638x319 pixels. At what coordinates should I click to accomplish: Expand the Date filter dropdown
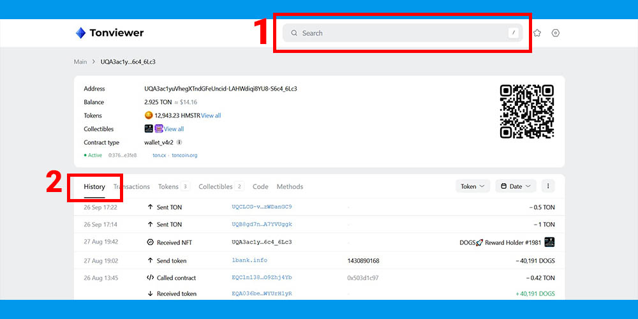click(516, 186)
